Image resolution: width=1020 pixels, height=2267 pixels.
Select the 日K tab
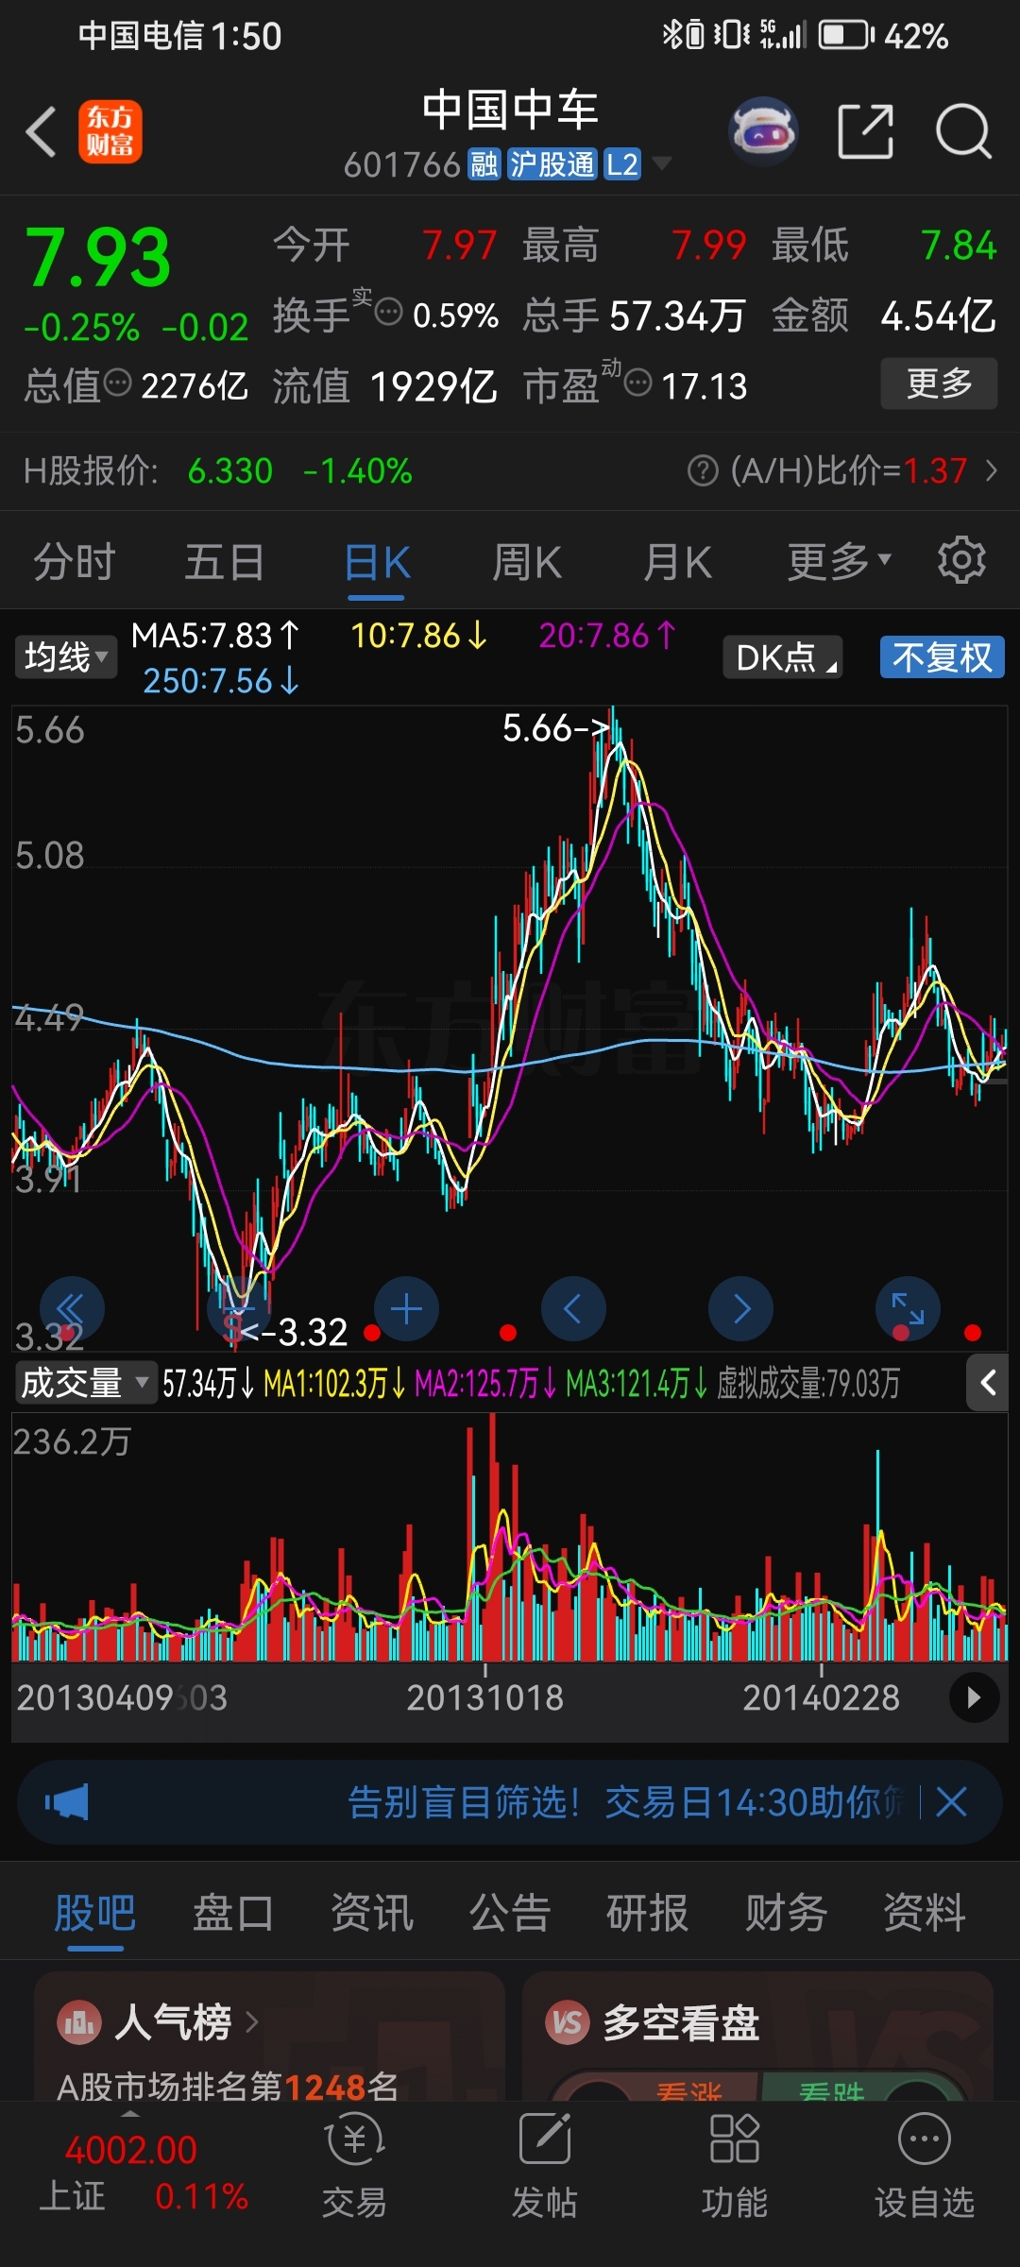[x=377, y=562]
